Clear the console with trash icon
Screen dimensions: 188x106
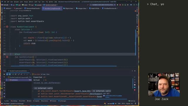[135, 90]
